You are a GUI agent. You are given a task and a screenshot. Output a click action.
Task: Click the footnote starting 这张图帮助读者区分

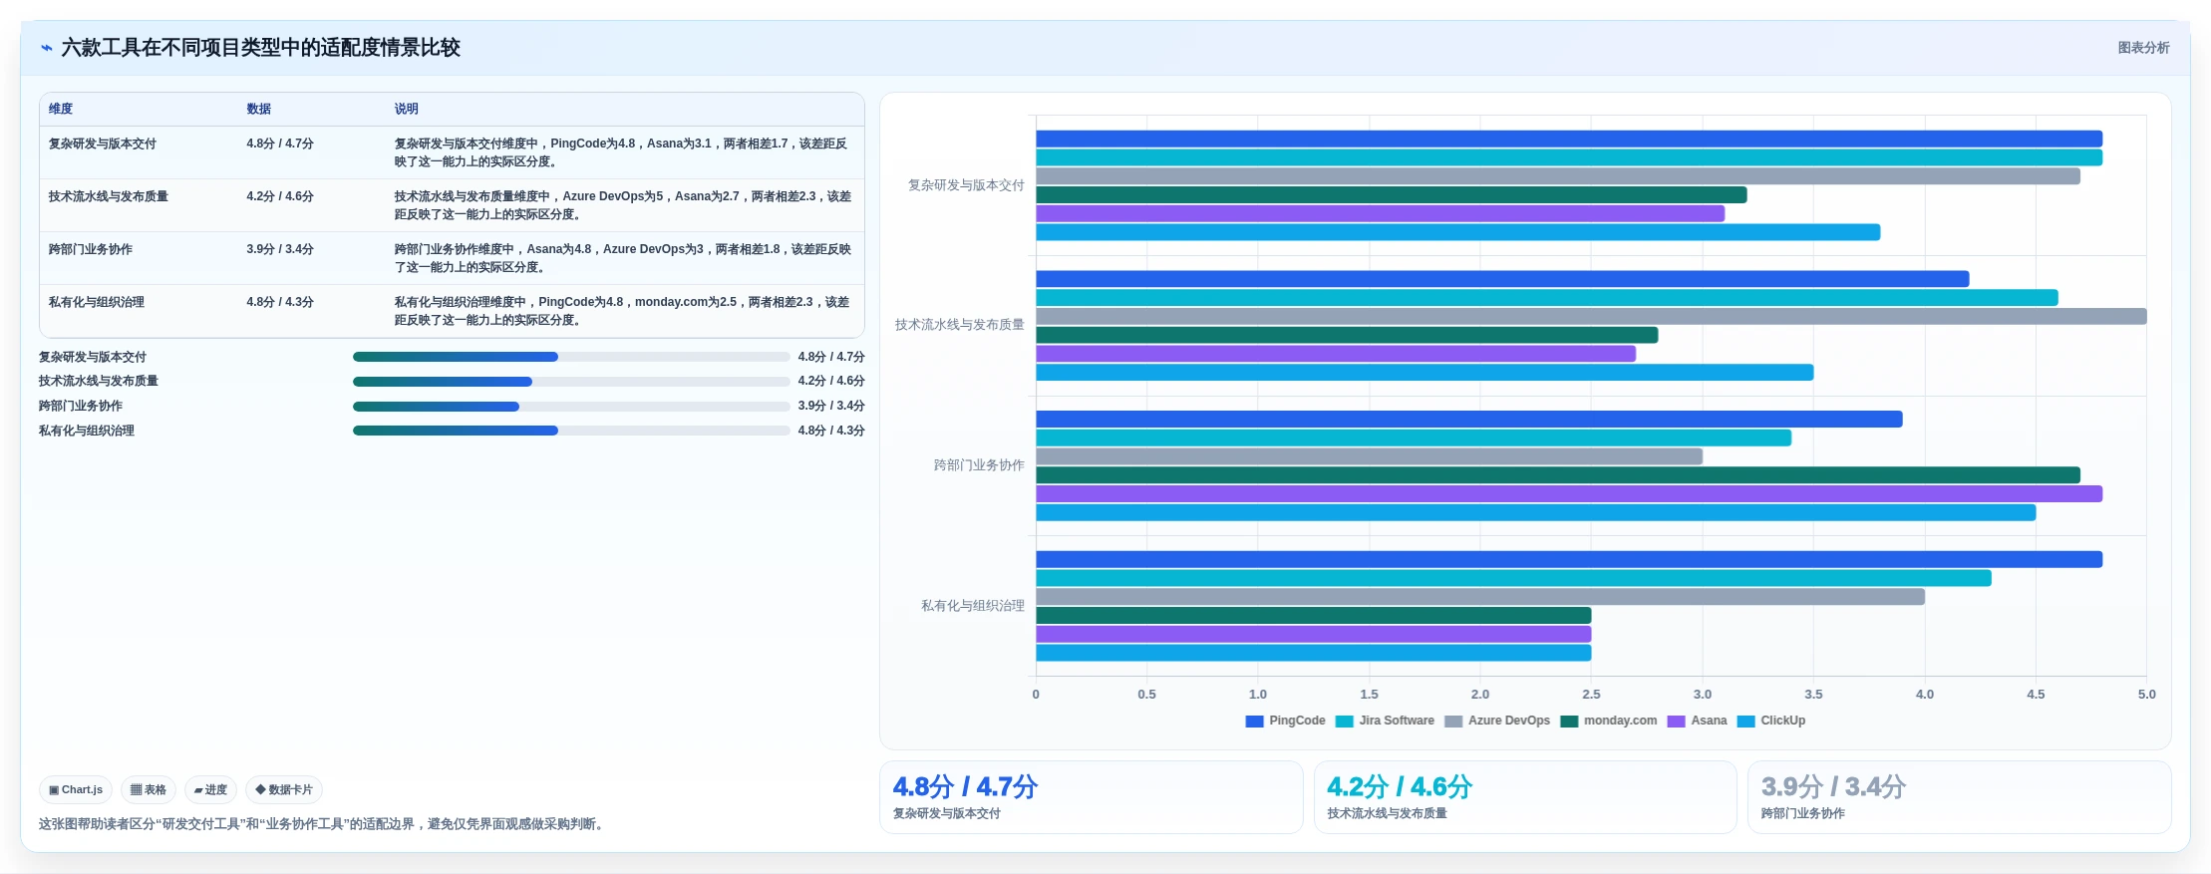(x=323, y=824)
